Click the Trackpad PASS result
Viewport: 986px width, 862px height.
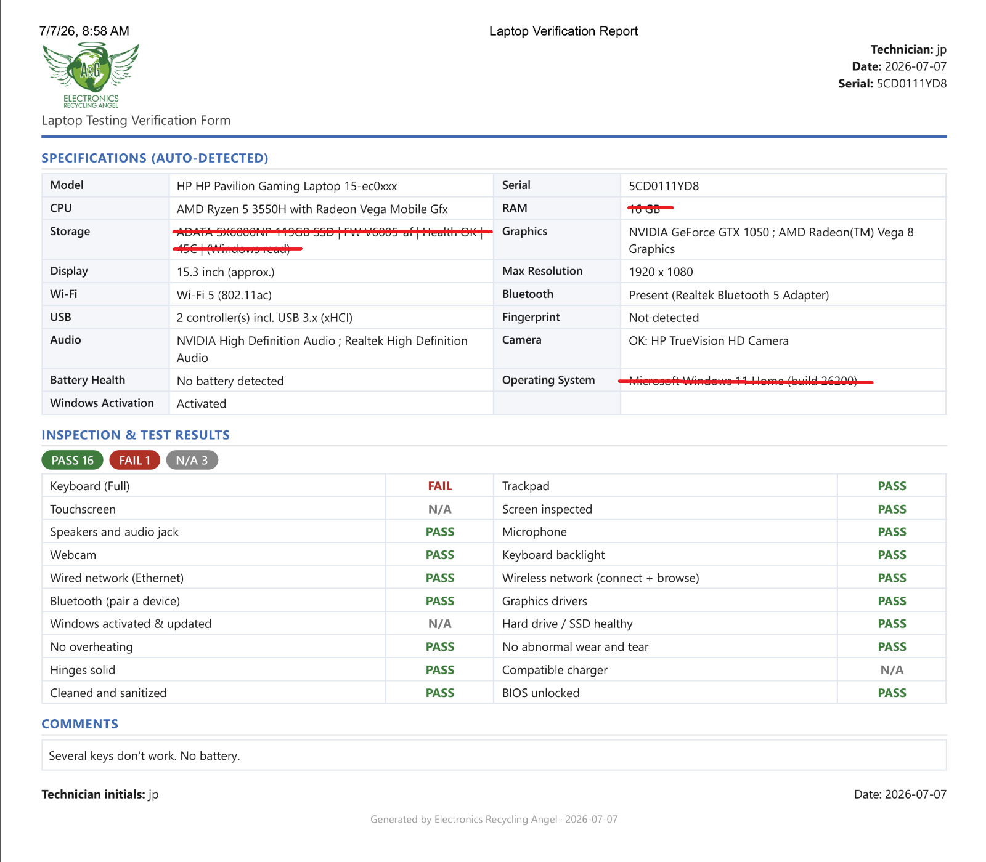892,486
